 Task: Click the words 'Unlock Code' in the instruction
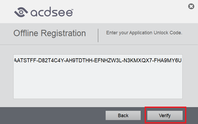[x=167, y=33]
